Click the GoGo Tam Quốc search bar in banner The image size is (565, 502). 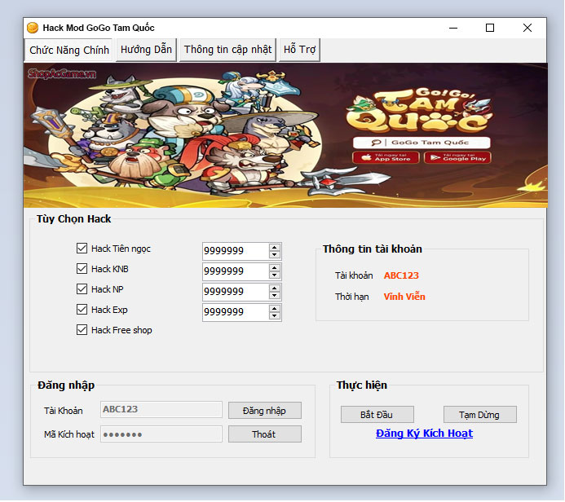[x=422, y=143]
